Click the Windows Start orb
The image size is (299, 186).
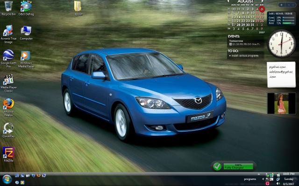point(7,179)
